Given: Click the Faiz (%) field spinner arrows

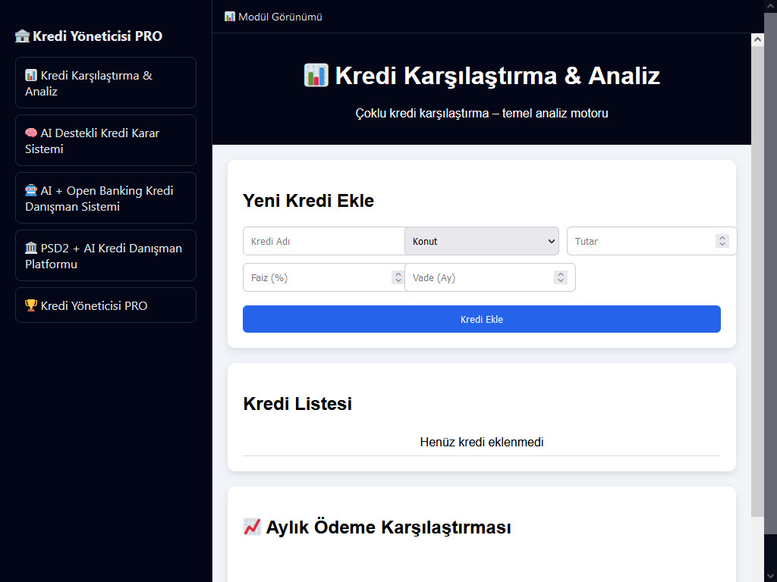Looking at the screenshot, I should (398, 277).
